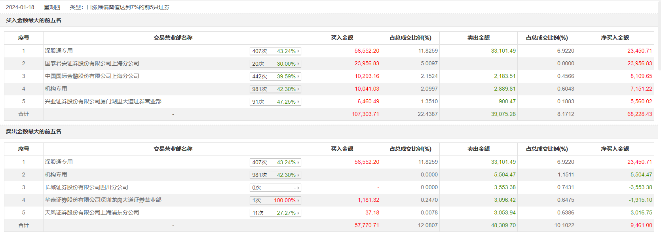Open 国泰君安证券股份有限公司上海分公司 link
This screenshot has height=237, width=661.
(92, 63)
